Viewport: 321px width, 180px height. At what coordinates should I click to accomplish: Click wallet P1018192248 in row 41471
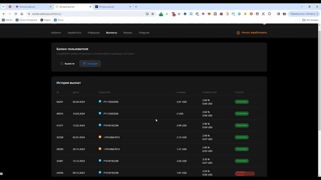(111, 125)
